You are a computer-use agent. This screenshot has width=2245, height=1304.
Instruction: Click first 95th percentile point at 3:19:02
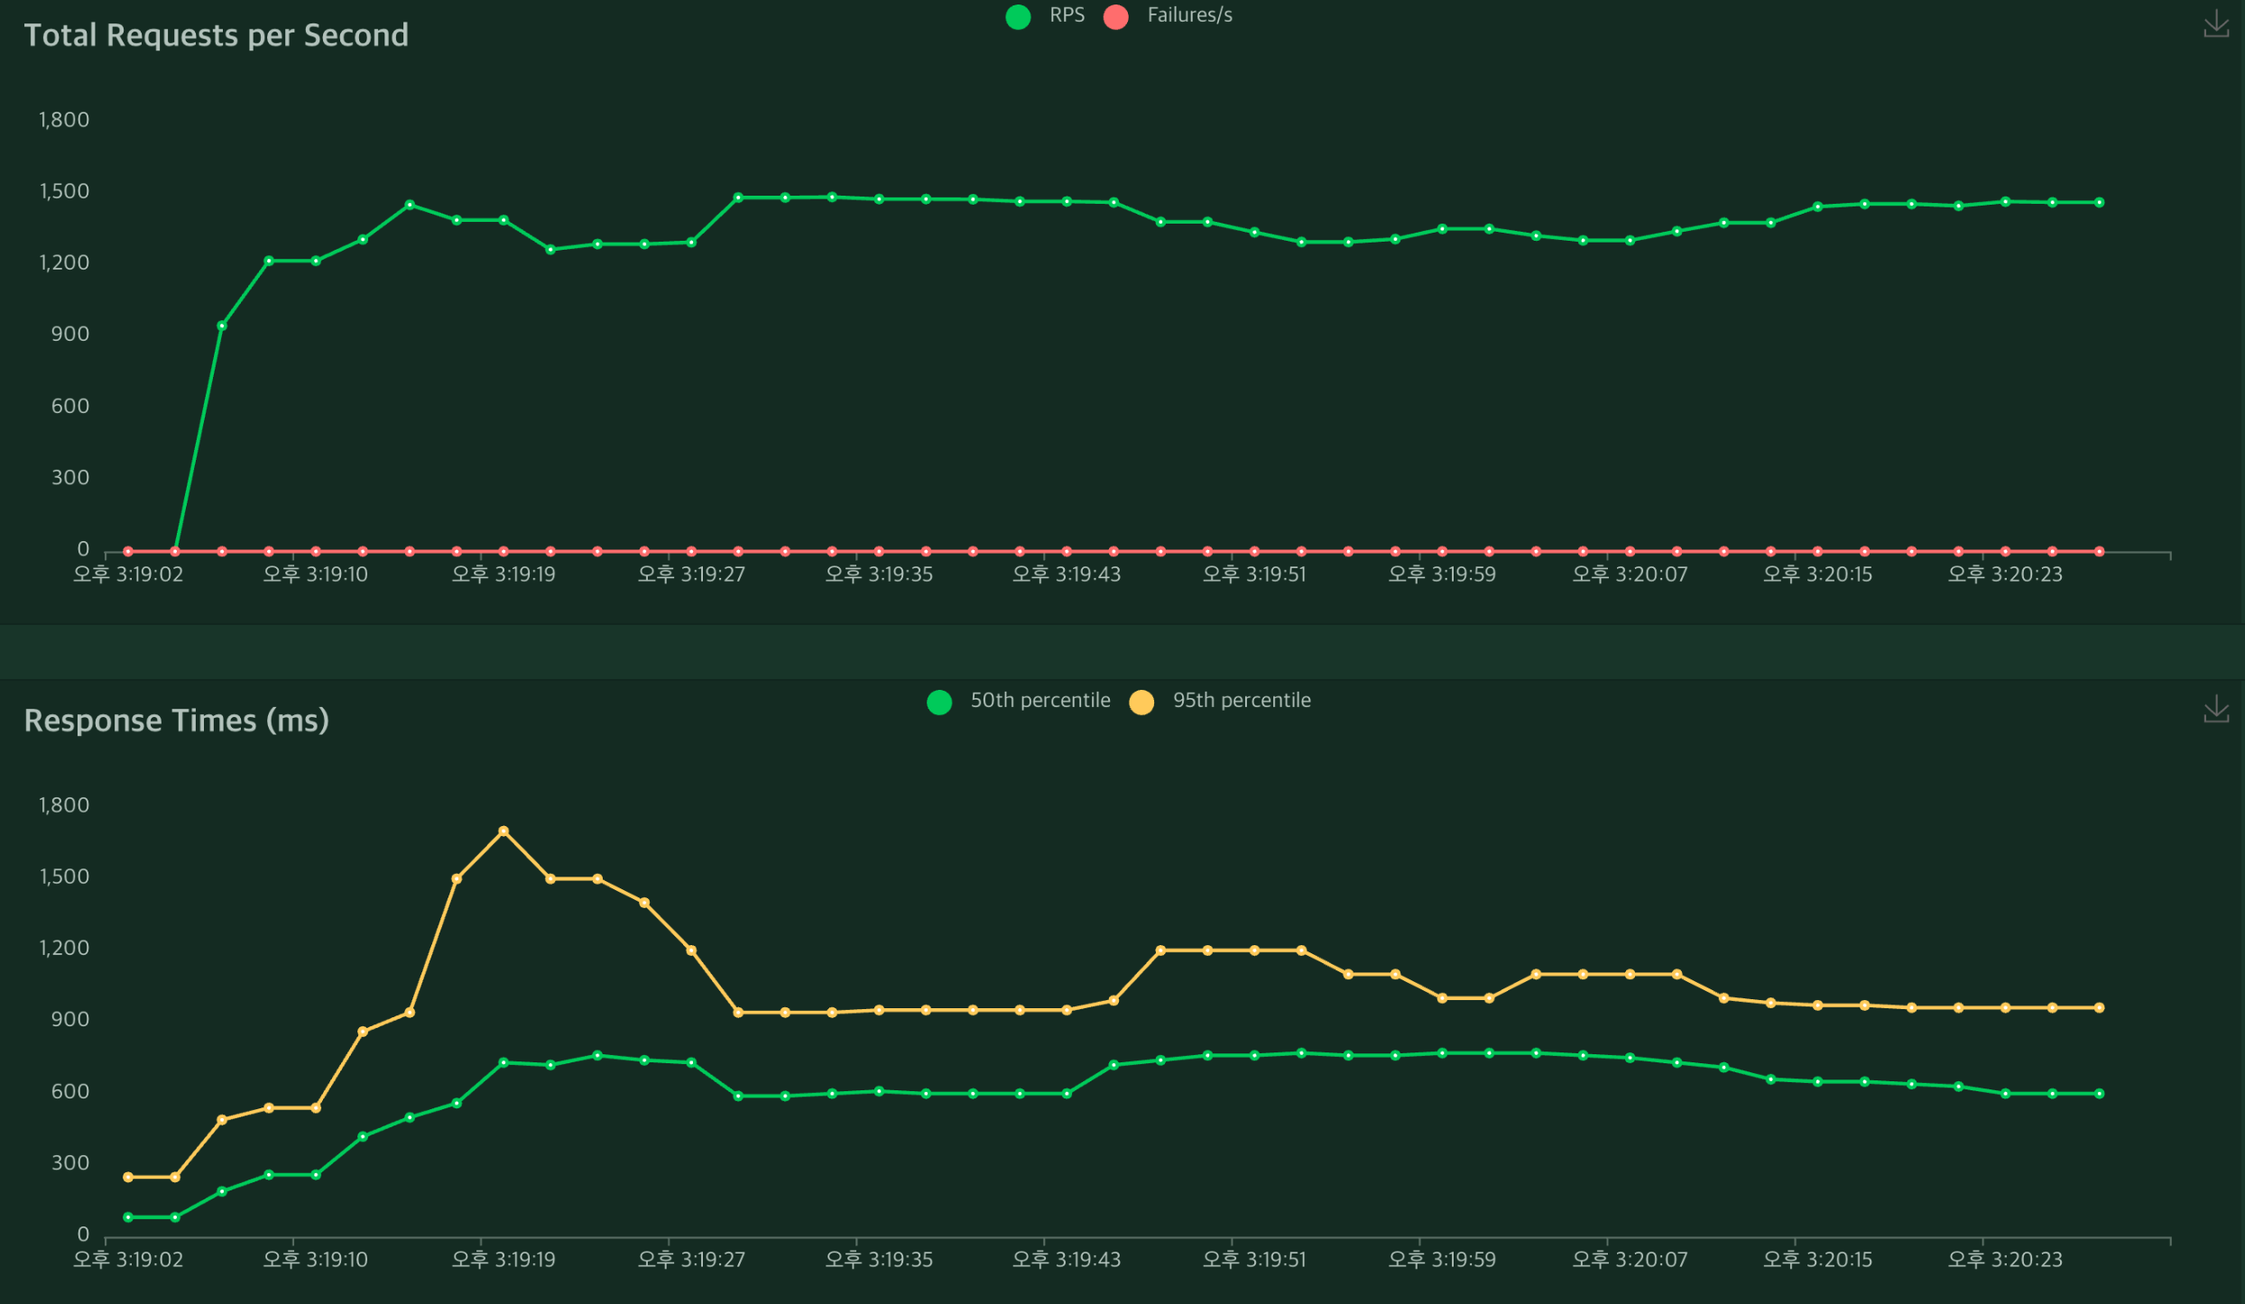(128, 1177)
